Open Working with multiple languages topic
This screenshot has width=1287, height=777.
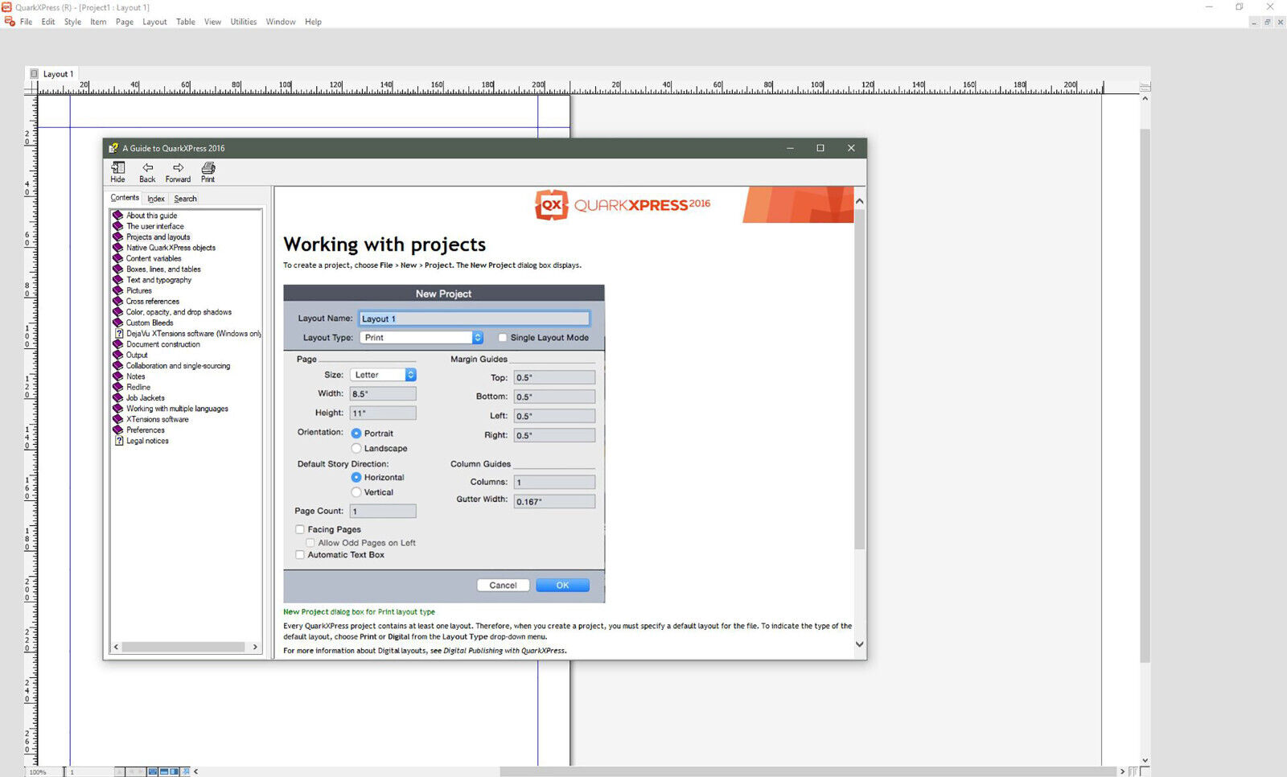pos(177,409)
